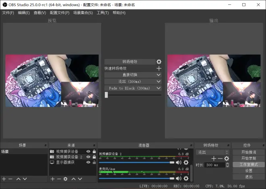Add transition in bottom 转场特效 dock
This screenshot has width=266, height=189.
[214, 158]
